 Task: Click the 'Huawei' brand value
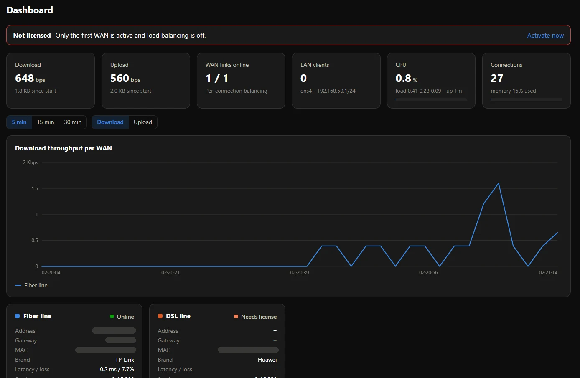[x=267, y=360]
